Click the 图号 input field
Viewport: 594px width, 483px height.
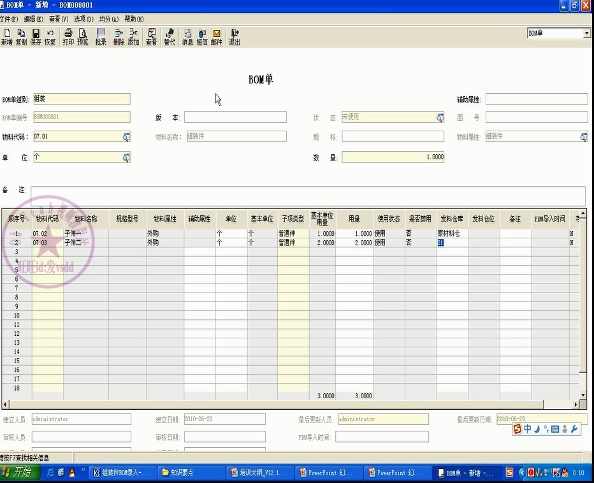coord(537,117)
